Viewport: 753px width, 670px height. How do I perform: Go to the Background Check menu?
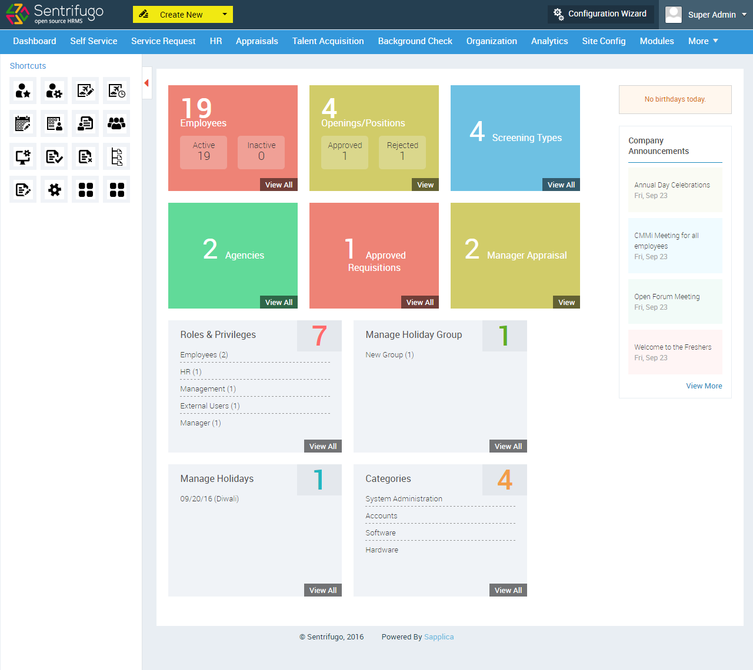(x=415, y=41)
